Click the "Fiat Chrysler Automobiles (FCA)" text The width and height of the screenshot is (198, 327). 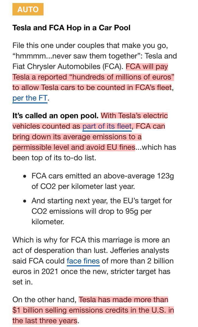(67, 66)
